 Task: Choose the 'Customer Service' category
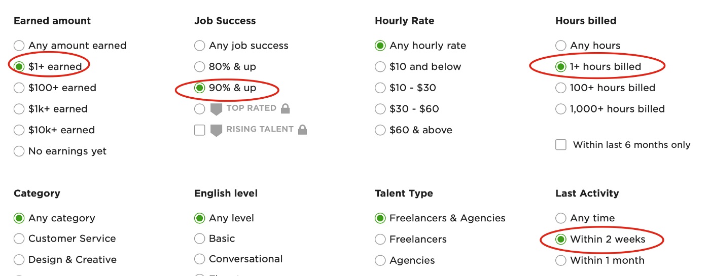tap(19, 239)
